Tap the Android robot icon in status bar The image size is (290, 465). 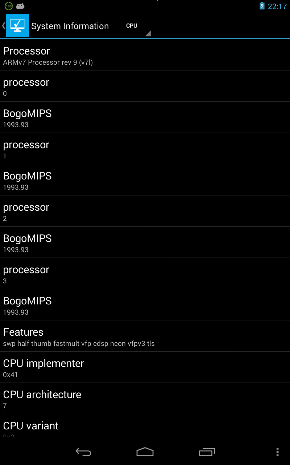pyautogui.click(x=20, y=6)
